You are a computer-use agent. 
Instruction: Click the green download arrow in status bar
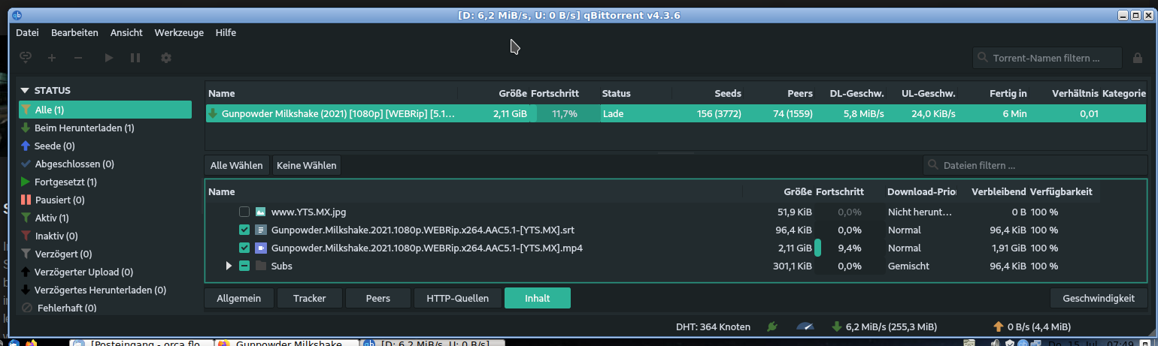[x=836, y=326]
